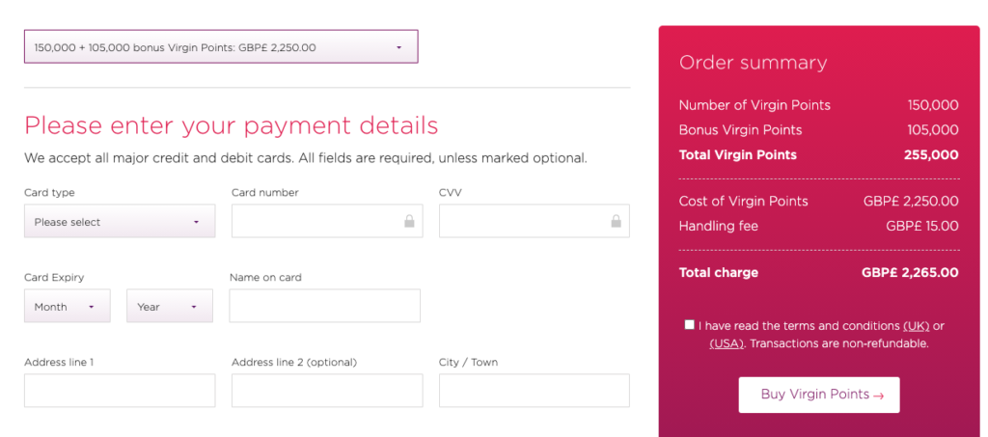Image resolution: width=988 pixels, height=437 pixels.
Task: Click the lock icon in CVV field
Action: 616,221
